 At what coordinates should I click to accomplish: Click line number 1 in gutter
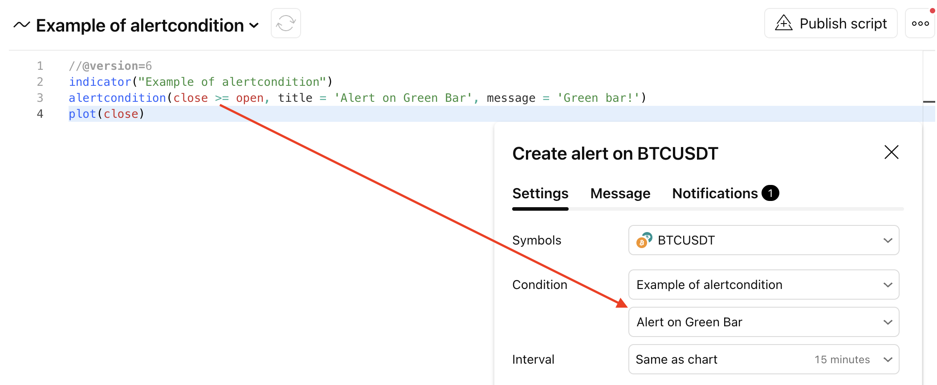coord(40,66)
